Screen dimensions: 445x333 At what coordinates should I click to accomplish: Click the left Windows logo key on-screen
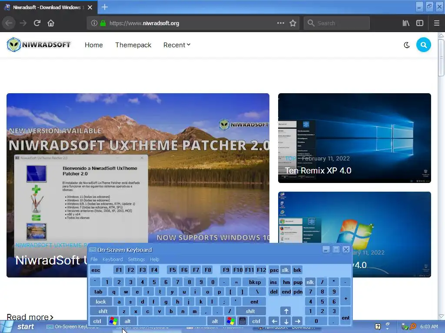pos(113,321)
